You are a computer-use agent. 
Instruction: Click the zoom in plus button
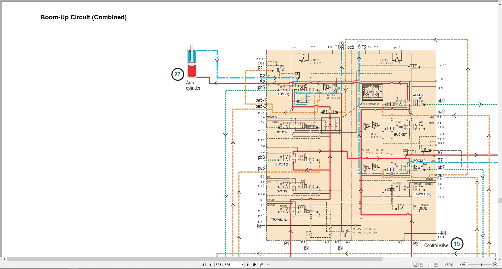(x=495, y=265)
